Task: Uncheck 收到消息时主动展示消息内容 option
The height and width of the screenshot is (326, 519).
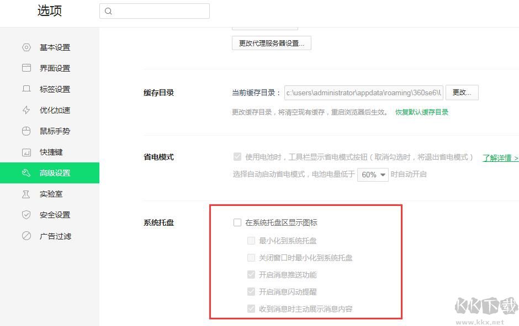Action: click(x=250, y=308)
